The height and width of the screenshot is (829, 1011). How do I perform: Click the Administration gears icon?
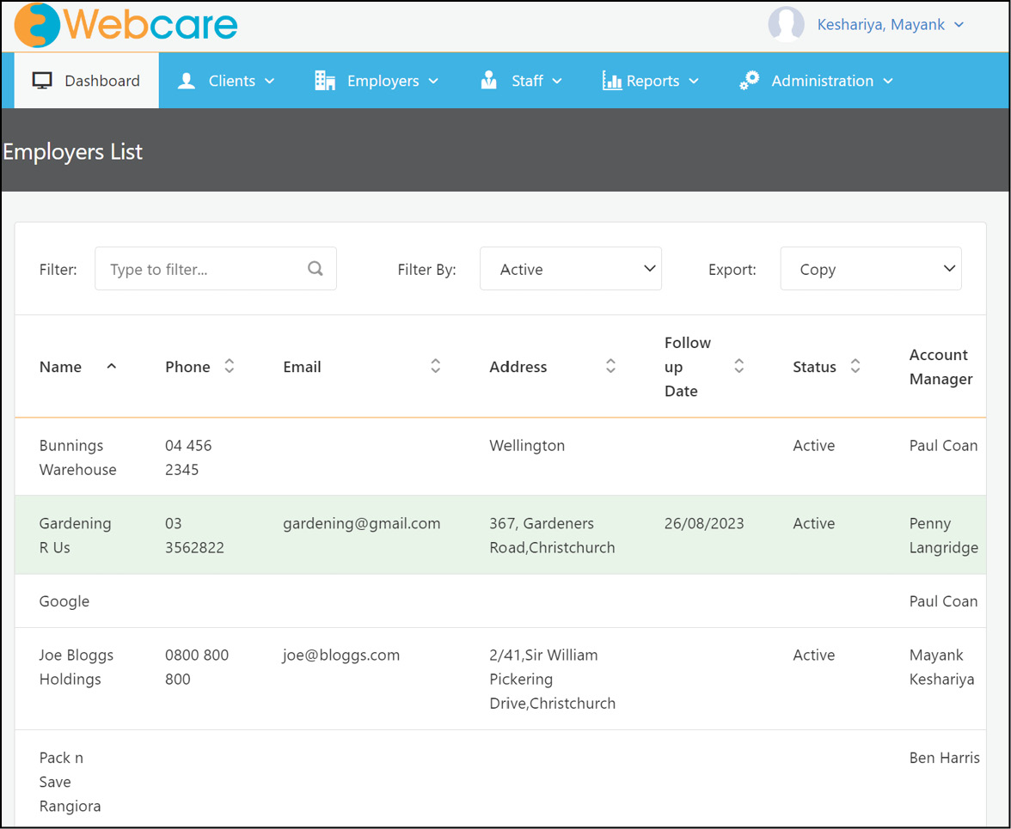click(750, 81)
